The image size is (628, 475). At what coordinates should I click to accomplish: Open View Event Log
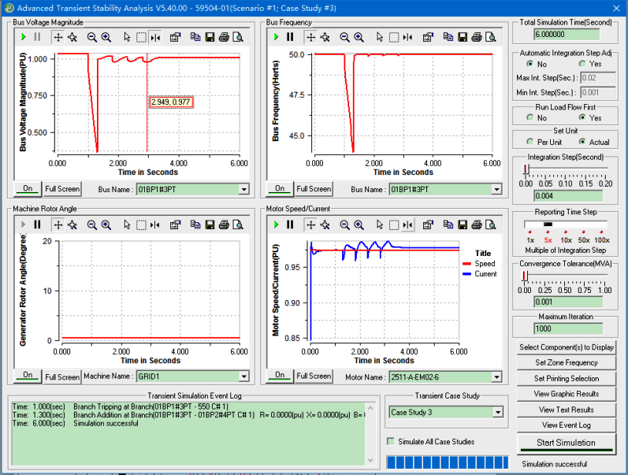tap(567, 425)
